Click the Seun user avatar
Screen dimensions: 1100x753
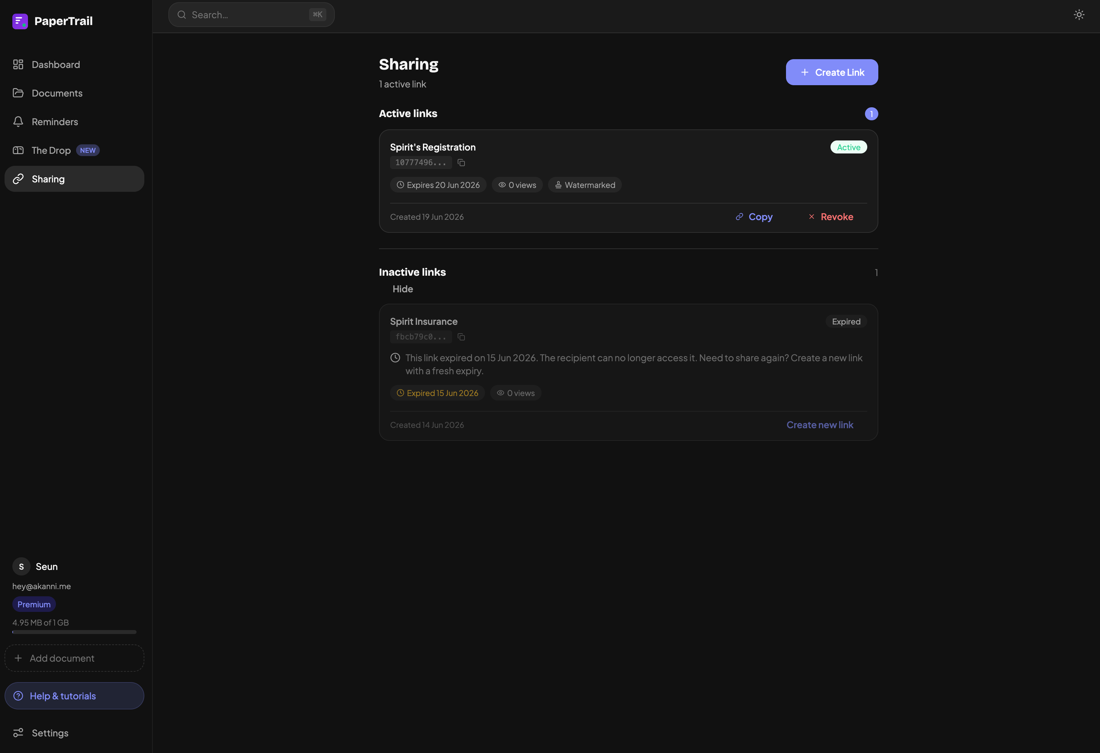(x=21, y=566)
